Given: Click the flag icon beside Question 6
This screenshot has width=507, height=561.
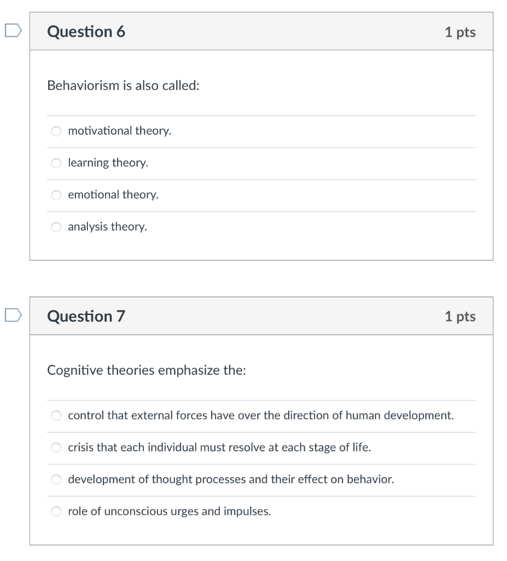Looking at the screenshot, I should pos(12,31).
